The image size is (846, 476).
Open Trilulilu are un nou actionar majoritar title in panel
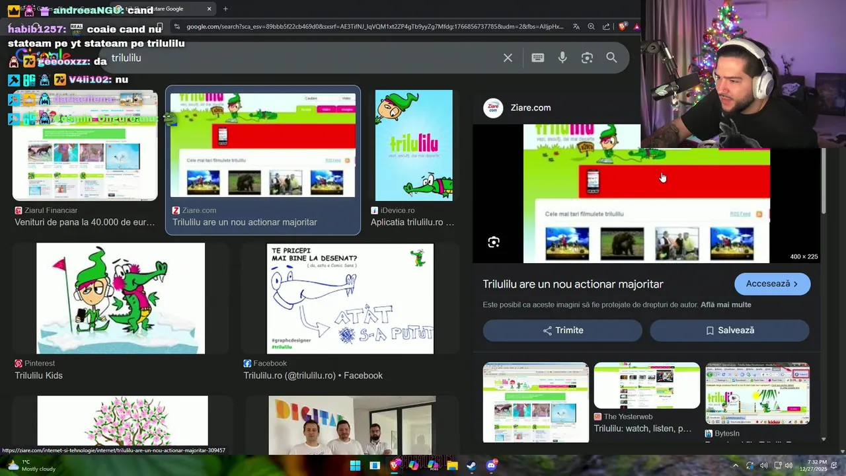tap(573, 284)
